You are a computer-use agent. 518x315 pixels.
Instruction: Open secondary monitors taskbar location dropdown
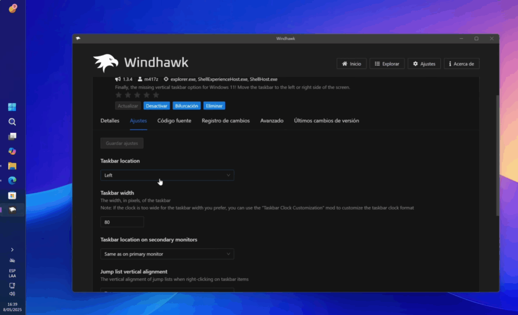click(167, 254)
